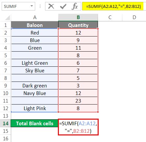146x142 pixels.
Task: Click the Quantity header cell
Action: pyautogui.click(x=78, y=25)
